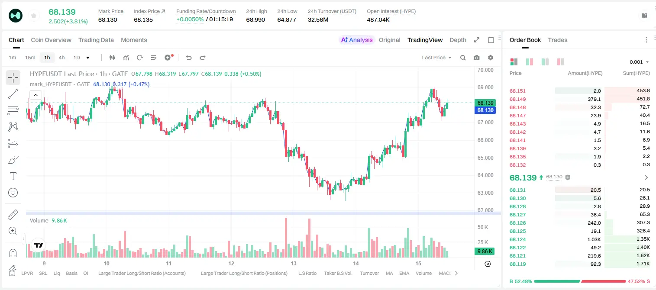This screenshot has width=656, height=290.
Task: Undo last chart action
Action: pyautogui.click(x=189, y=58)
